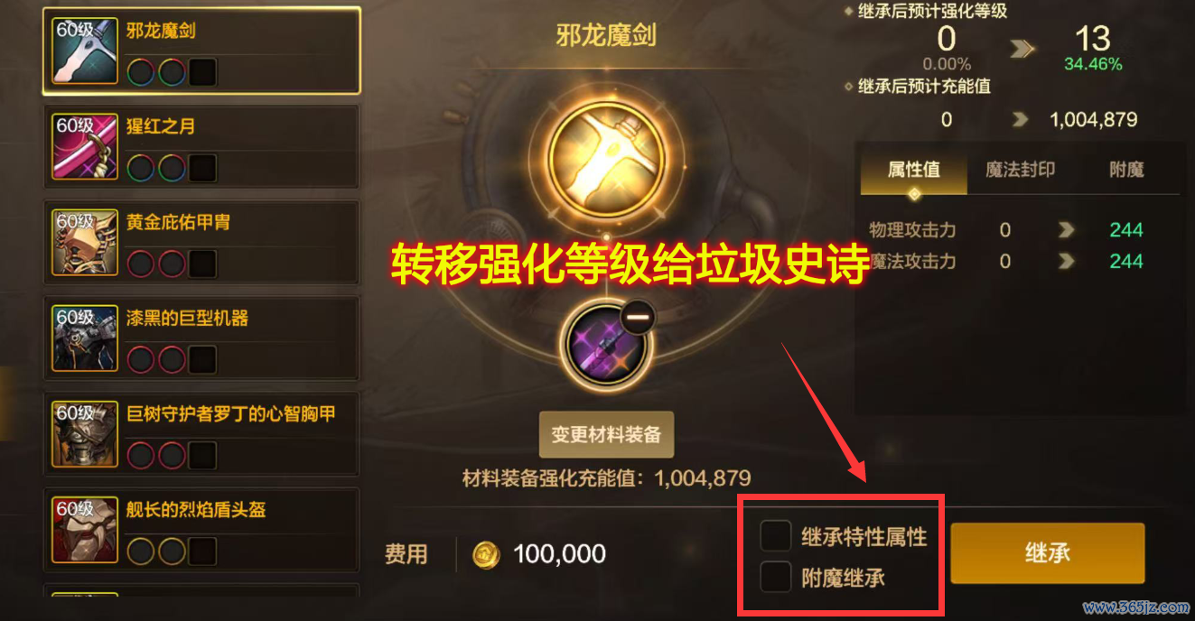This screenshot has height=621, width=1195.
Task: Enable 继承特性属性 checkbox
Action: 776,536
